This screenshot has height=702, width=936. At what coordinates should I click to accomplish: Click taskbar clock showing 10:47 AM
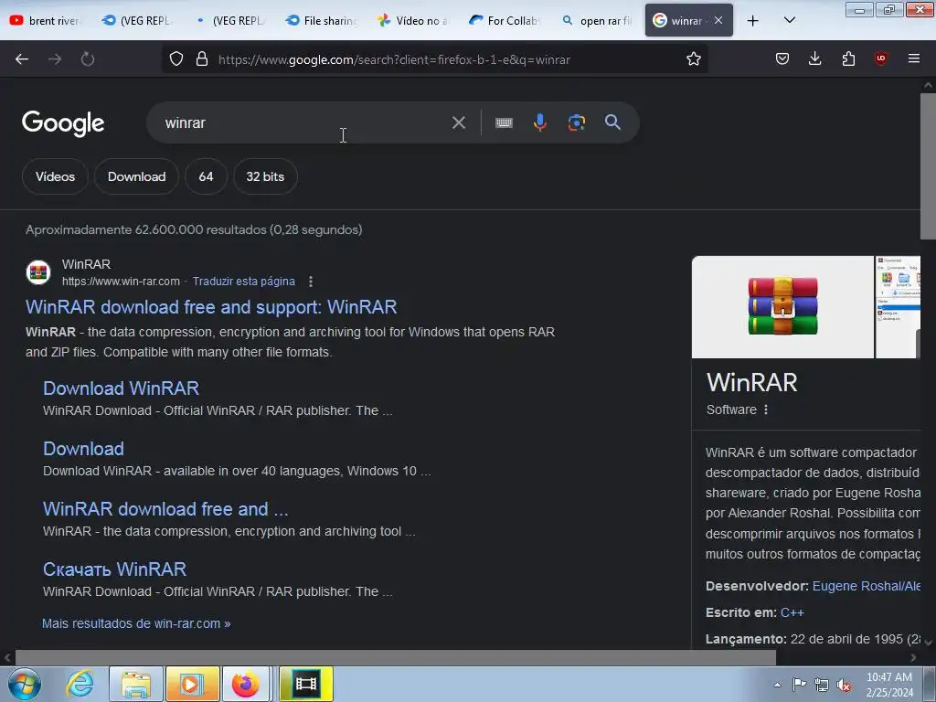[x=889, y=685]
